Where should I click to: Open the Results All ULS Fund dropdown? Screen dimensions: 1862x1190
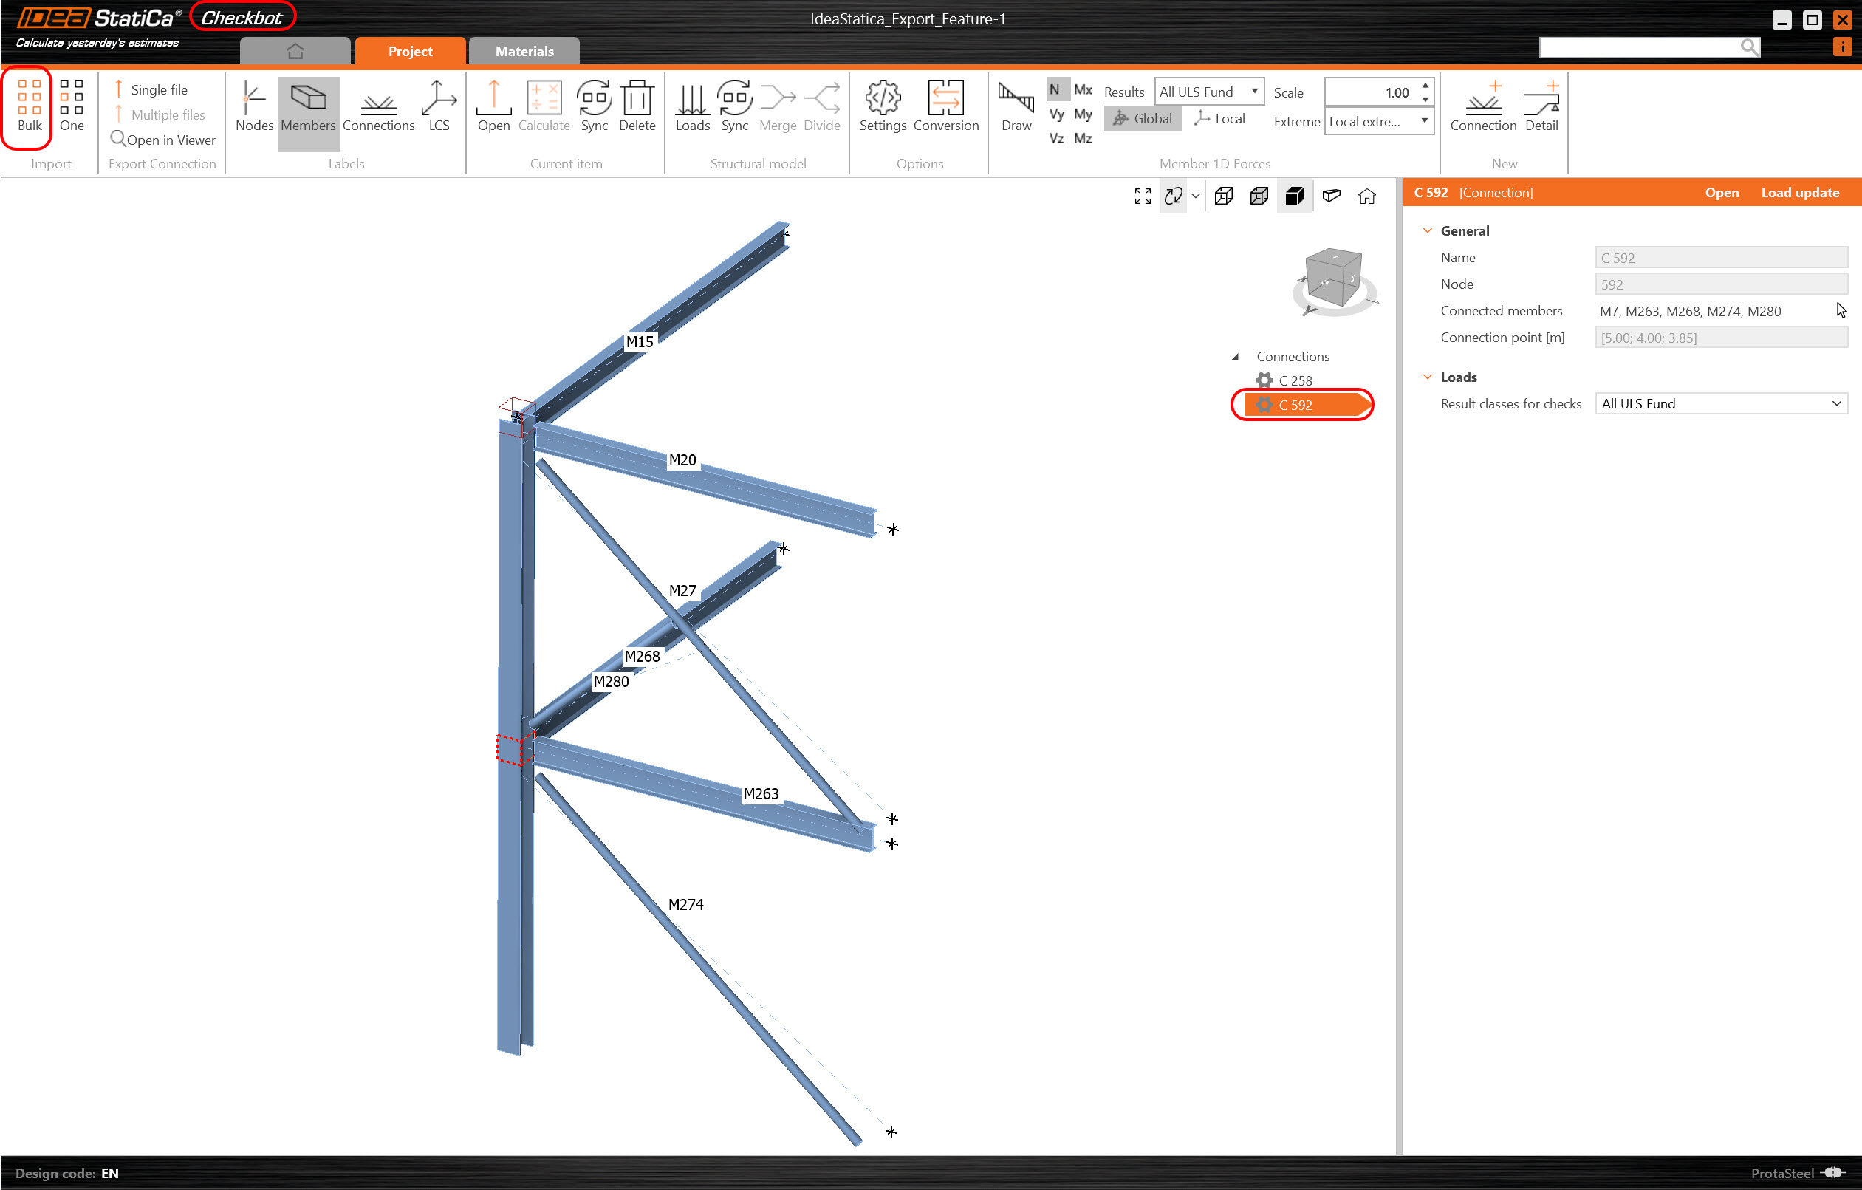coord(1208,92)
